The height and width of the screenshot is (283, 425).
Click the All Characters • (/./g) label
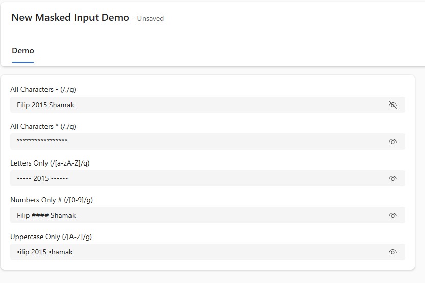(43, 90)
